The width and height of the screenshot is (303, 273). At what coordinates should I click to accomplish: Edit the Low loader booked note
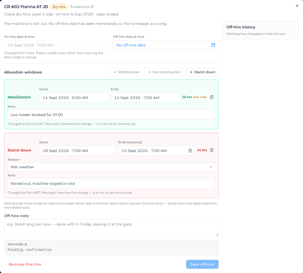[112, 115]
